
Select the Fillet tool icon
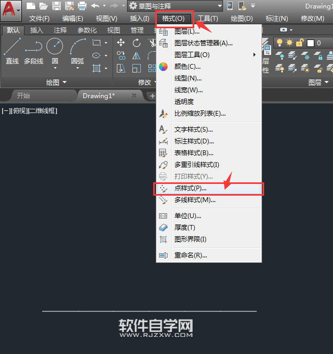pos(152,55)
